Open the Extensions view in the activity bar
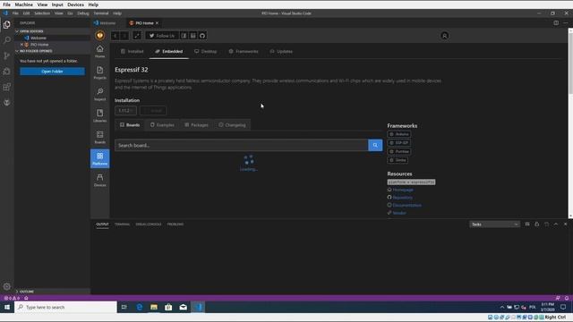 tap(6, 87)
